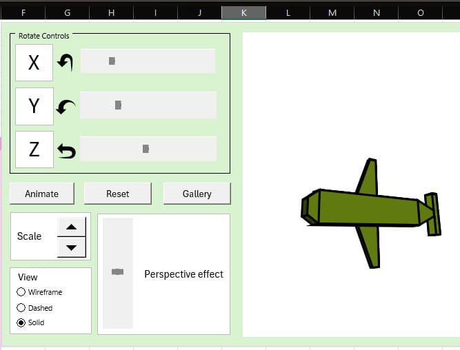Click the X axis label box
460x350 pixels.
[34, 63]
